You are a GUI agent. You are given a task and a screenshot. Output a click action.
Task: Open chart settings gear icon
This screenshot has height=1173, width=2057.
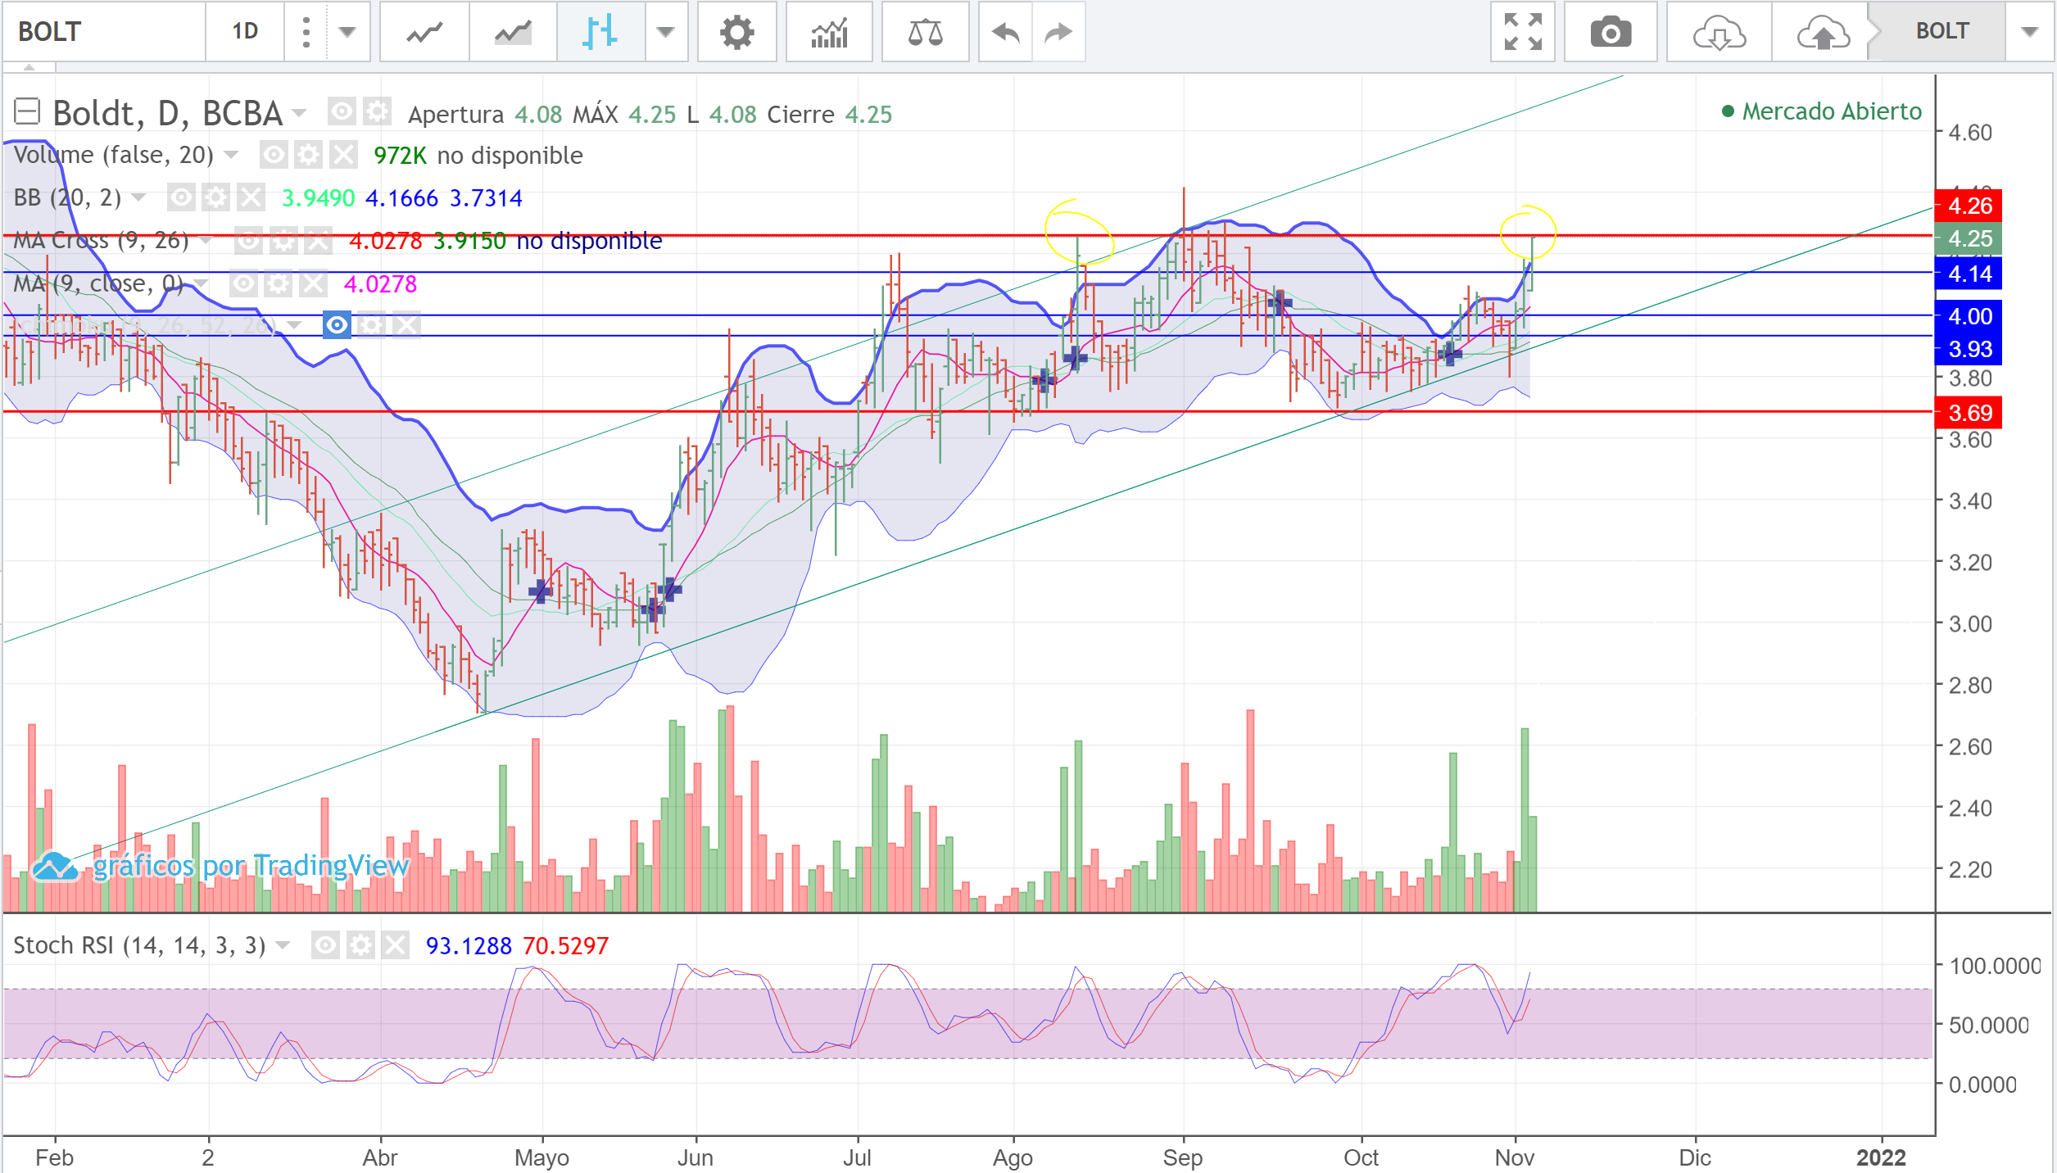point(736,32)
